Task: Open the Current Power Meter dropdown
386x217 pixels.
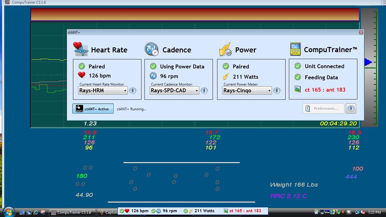Action: pos(247,90)
